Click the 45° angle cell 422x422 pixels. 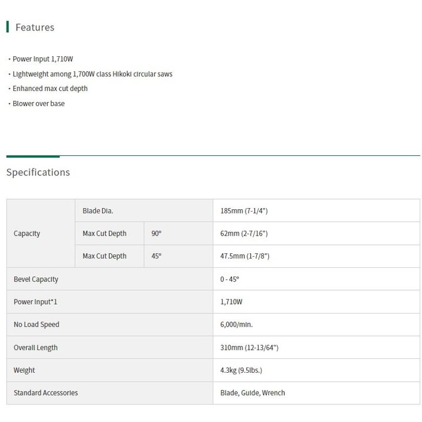pyautogui.click(x=178, y=256)
